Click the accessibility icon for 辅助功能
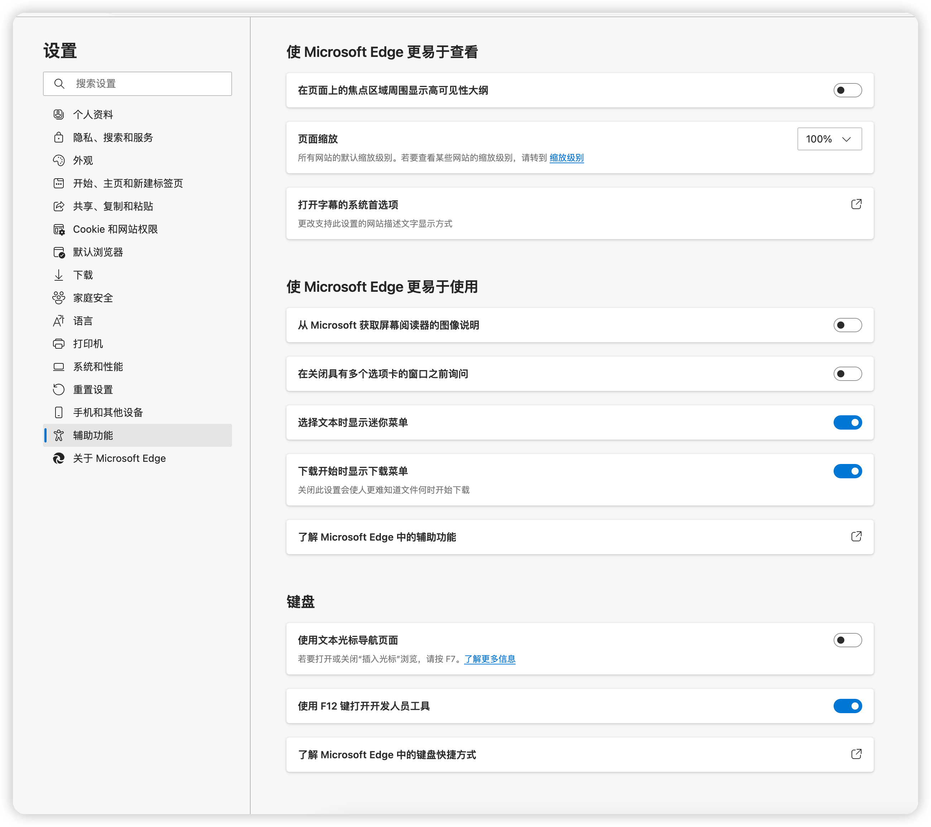The height and width of the screenshot is (827, 931). [x=59, y=435]
